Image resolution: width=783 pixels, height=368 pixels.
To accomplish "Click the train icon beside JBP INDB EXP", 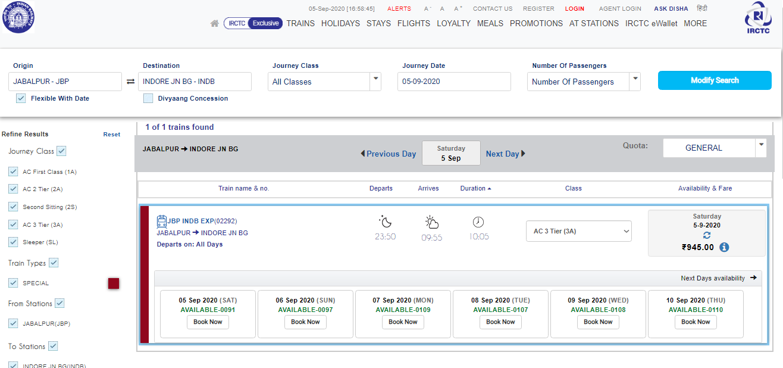I will click(x=162, y=222).
